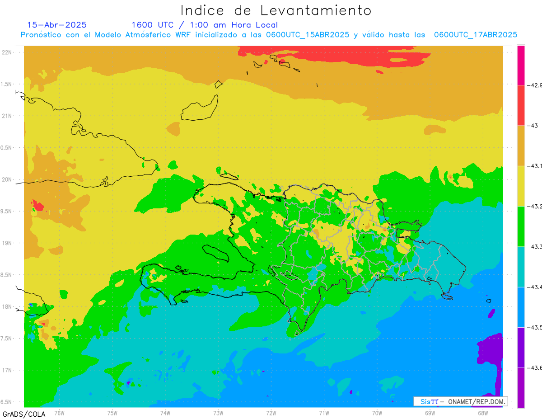
Task: Click the "21N" latitude label
Action: [x=7, y=116]
